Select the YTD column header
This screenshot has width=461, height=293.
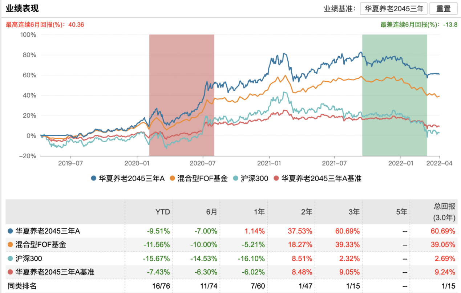[x=163, y=212]
